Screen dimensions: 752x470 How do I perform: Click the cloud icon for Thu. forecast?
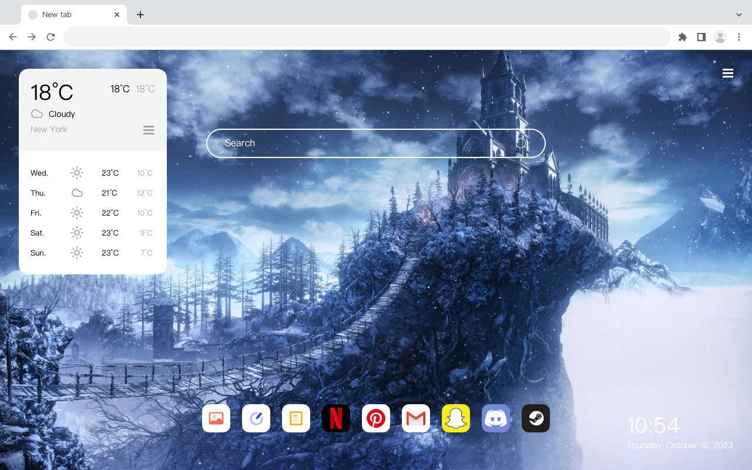pos(77,193)
